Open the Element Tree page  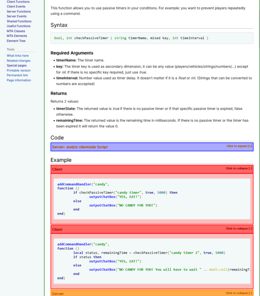pos(16,41)
